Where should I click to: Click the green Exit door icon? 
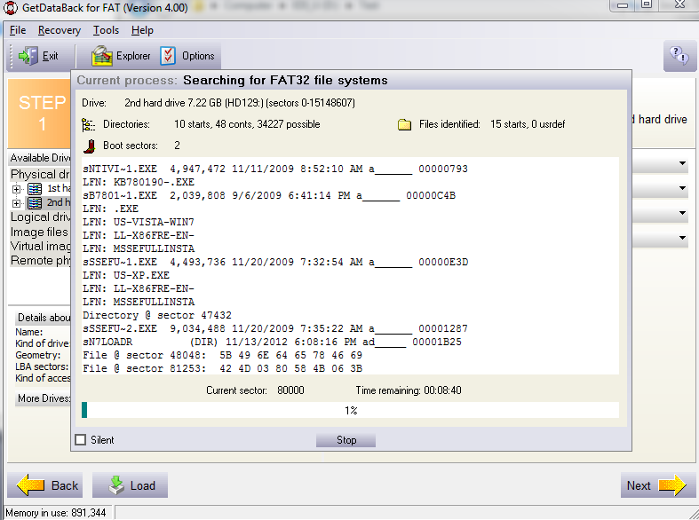(x=28, y=56)
